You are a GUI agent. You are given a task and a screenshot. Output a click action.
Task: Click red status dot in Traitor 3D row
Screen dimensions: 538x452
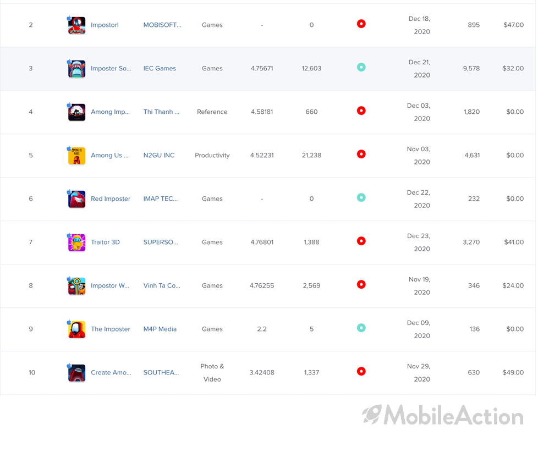(361, 241)
